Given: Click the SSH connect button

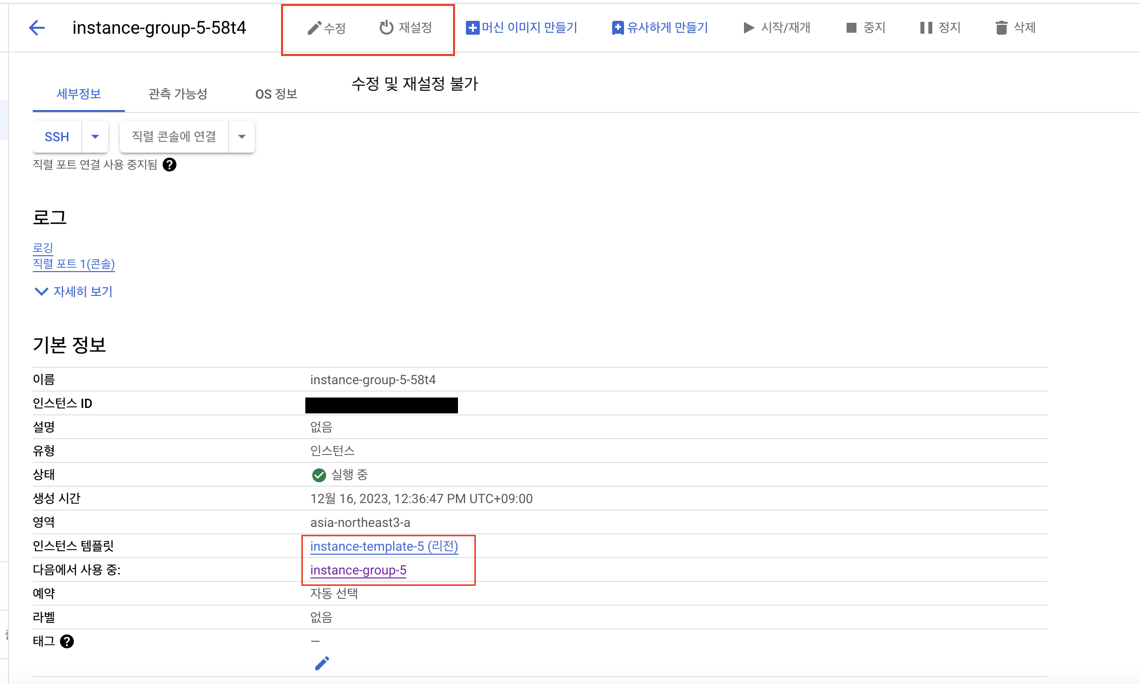Looking at the screenshot, I should 57,137.
